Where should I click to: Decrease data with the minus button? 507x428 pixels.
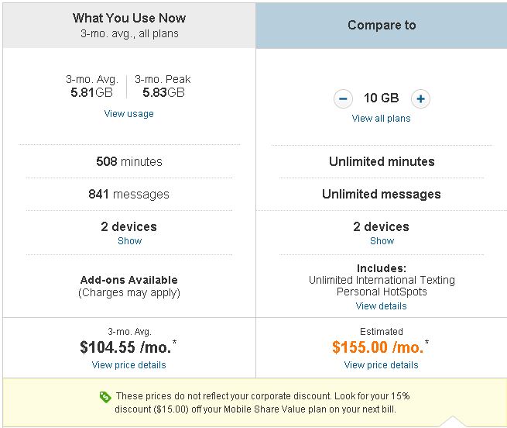343,98
